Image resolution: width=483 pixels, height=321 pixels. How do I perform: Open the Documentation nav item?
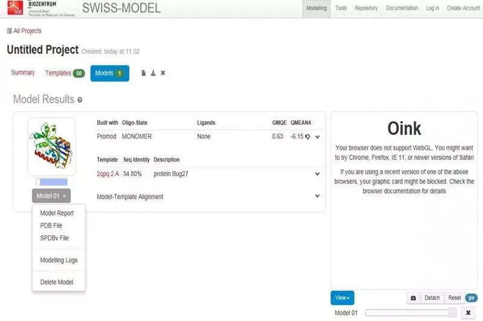click(401, 8)
